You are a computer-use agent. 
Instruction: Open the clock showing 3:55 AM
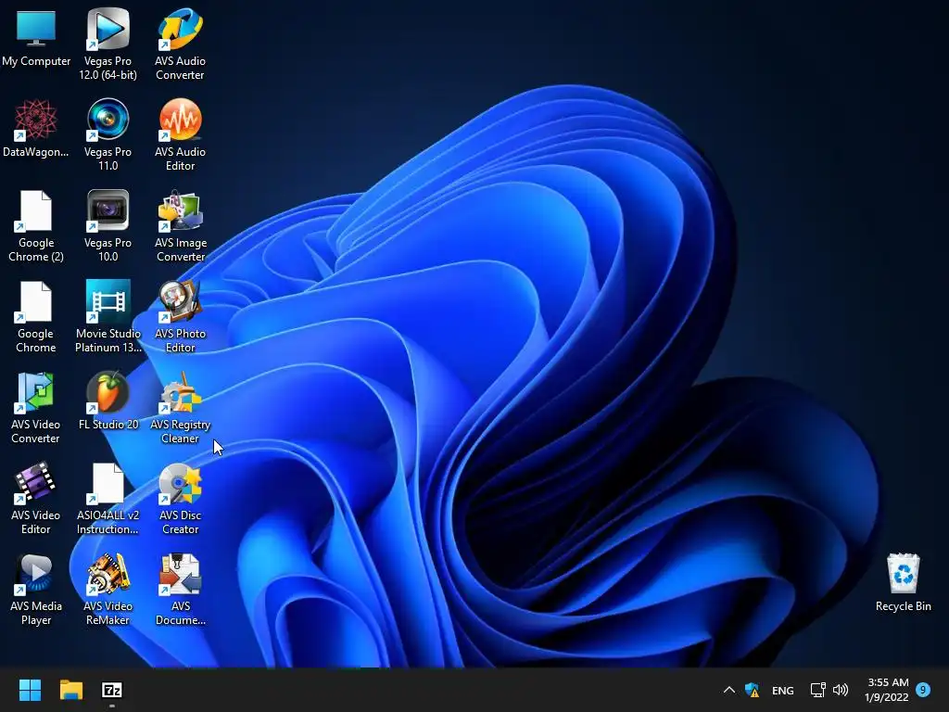coord(887,690)
